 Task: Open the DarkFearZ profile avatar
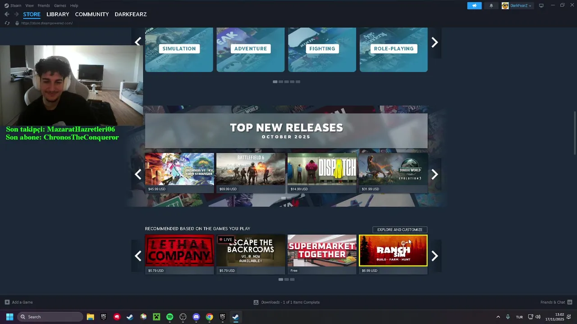click(x=505, y=5)
